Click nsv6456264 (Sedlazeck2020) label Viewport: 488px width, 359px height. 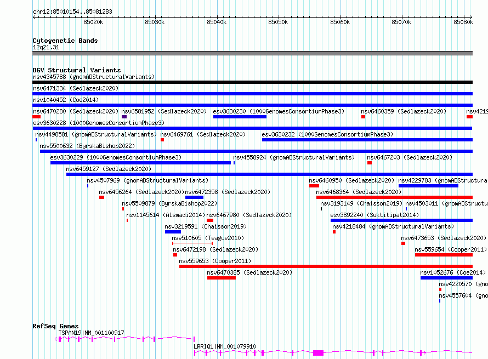click(141, 192)
